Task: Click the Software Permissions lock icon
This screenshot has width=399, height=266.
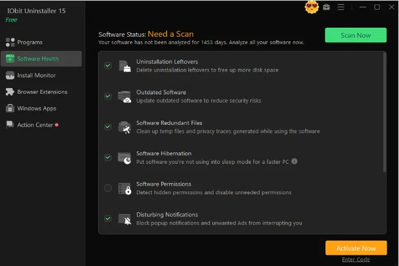Action: click(125, 188)
